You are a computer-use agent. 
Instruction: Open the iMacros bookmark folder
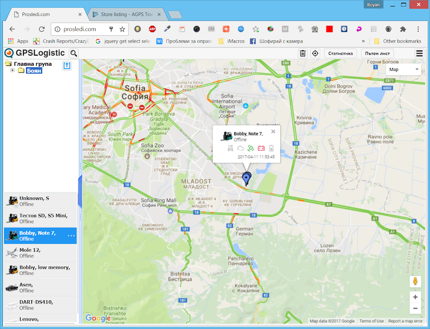[x=231, y=41]
